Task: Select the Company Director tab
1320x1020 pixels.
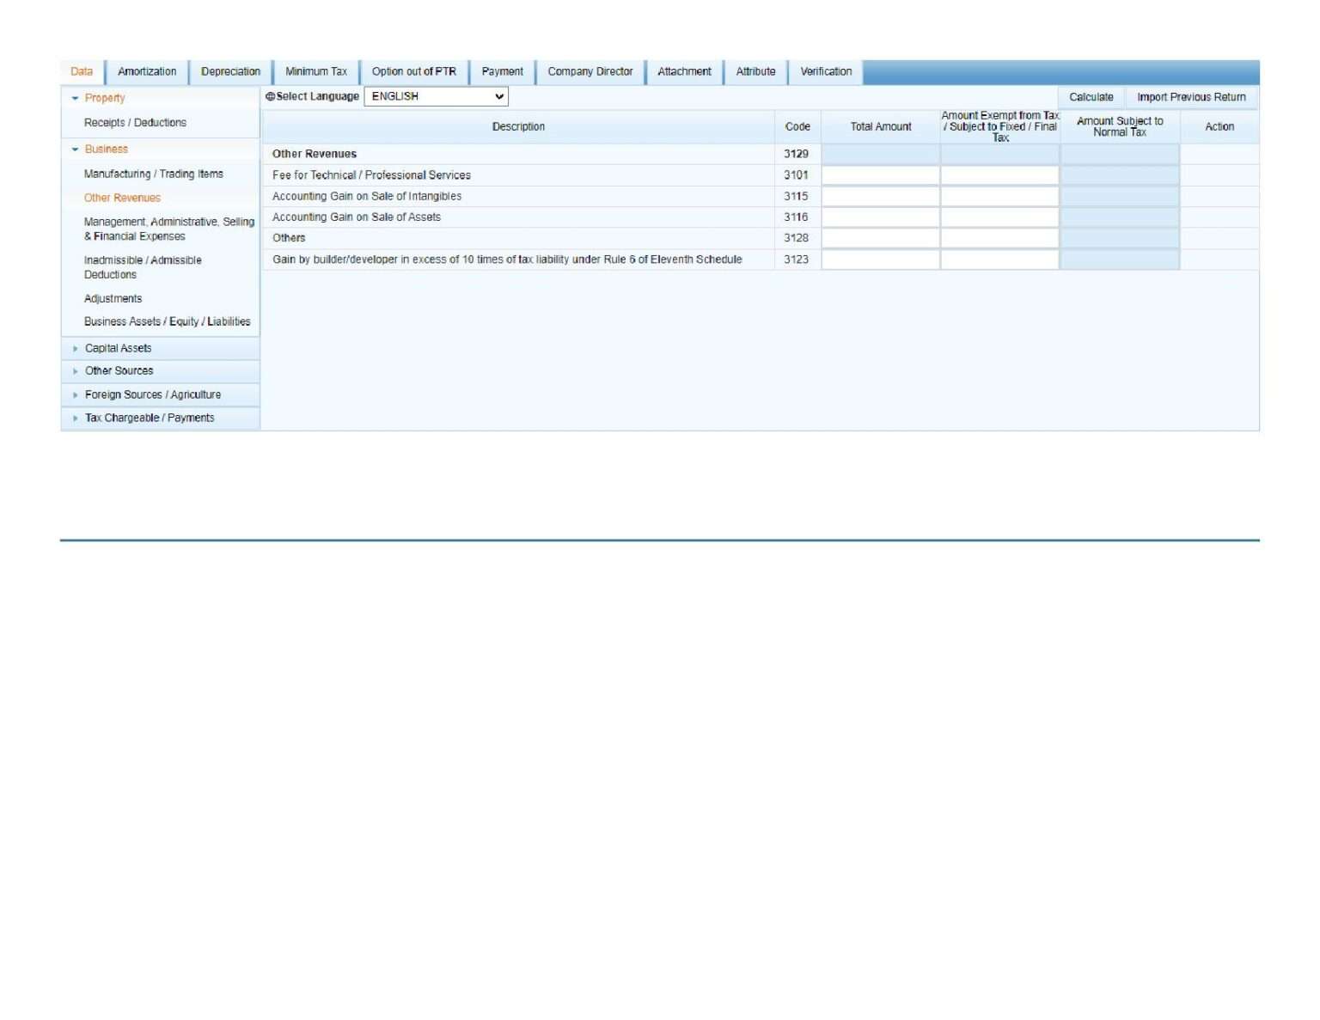Action: [590, 72]
